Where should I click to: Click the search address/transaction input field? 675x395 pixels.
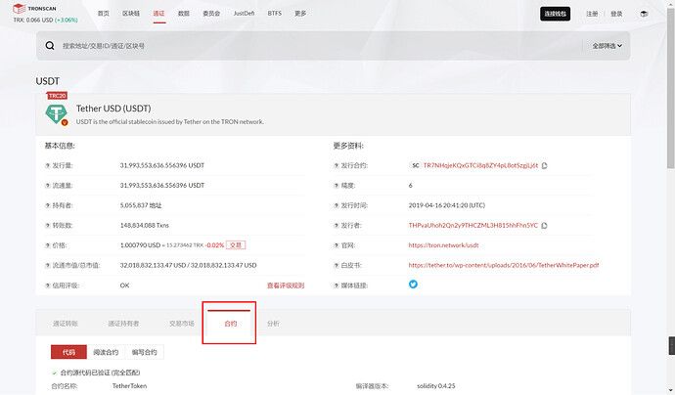coord(319,46)
